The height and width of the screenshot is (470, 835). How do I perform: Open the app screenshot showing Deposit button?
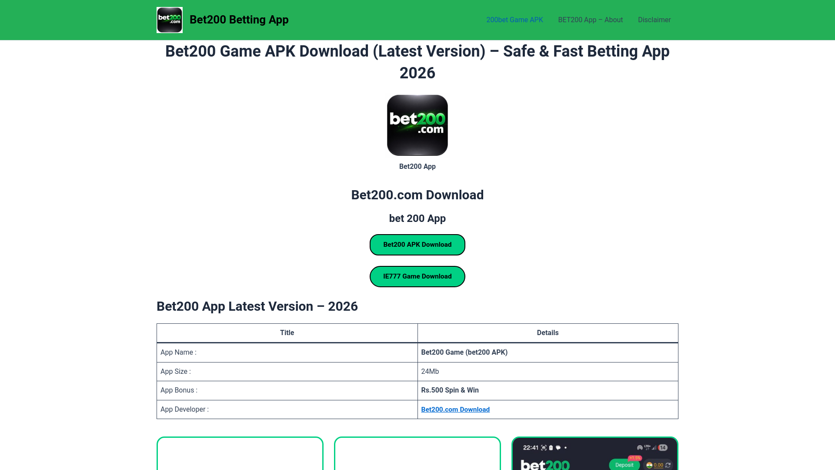pos(595,453)
